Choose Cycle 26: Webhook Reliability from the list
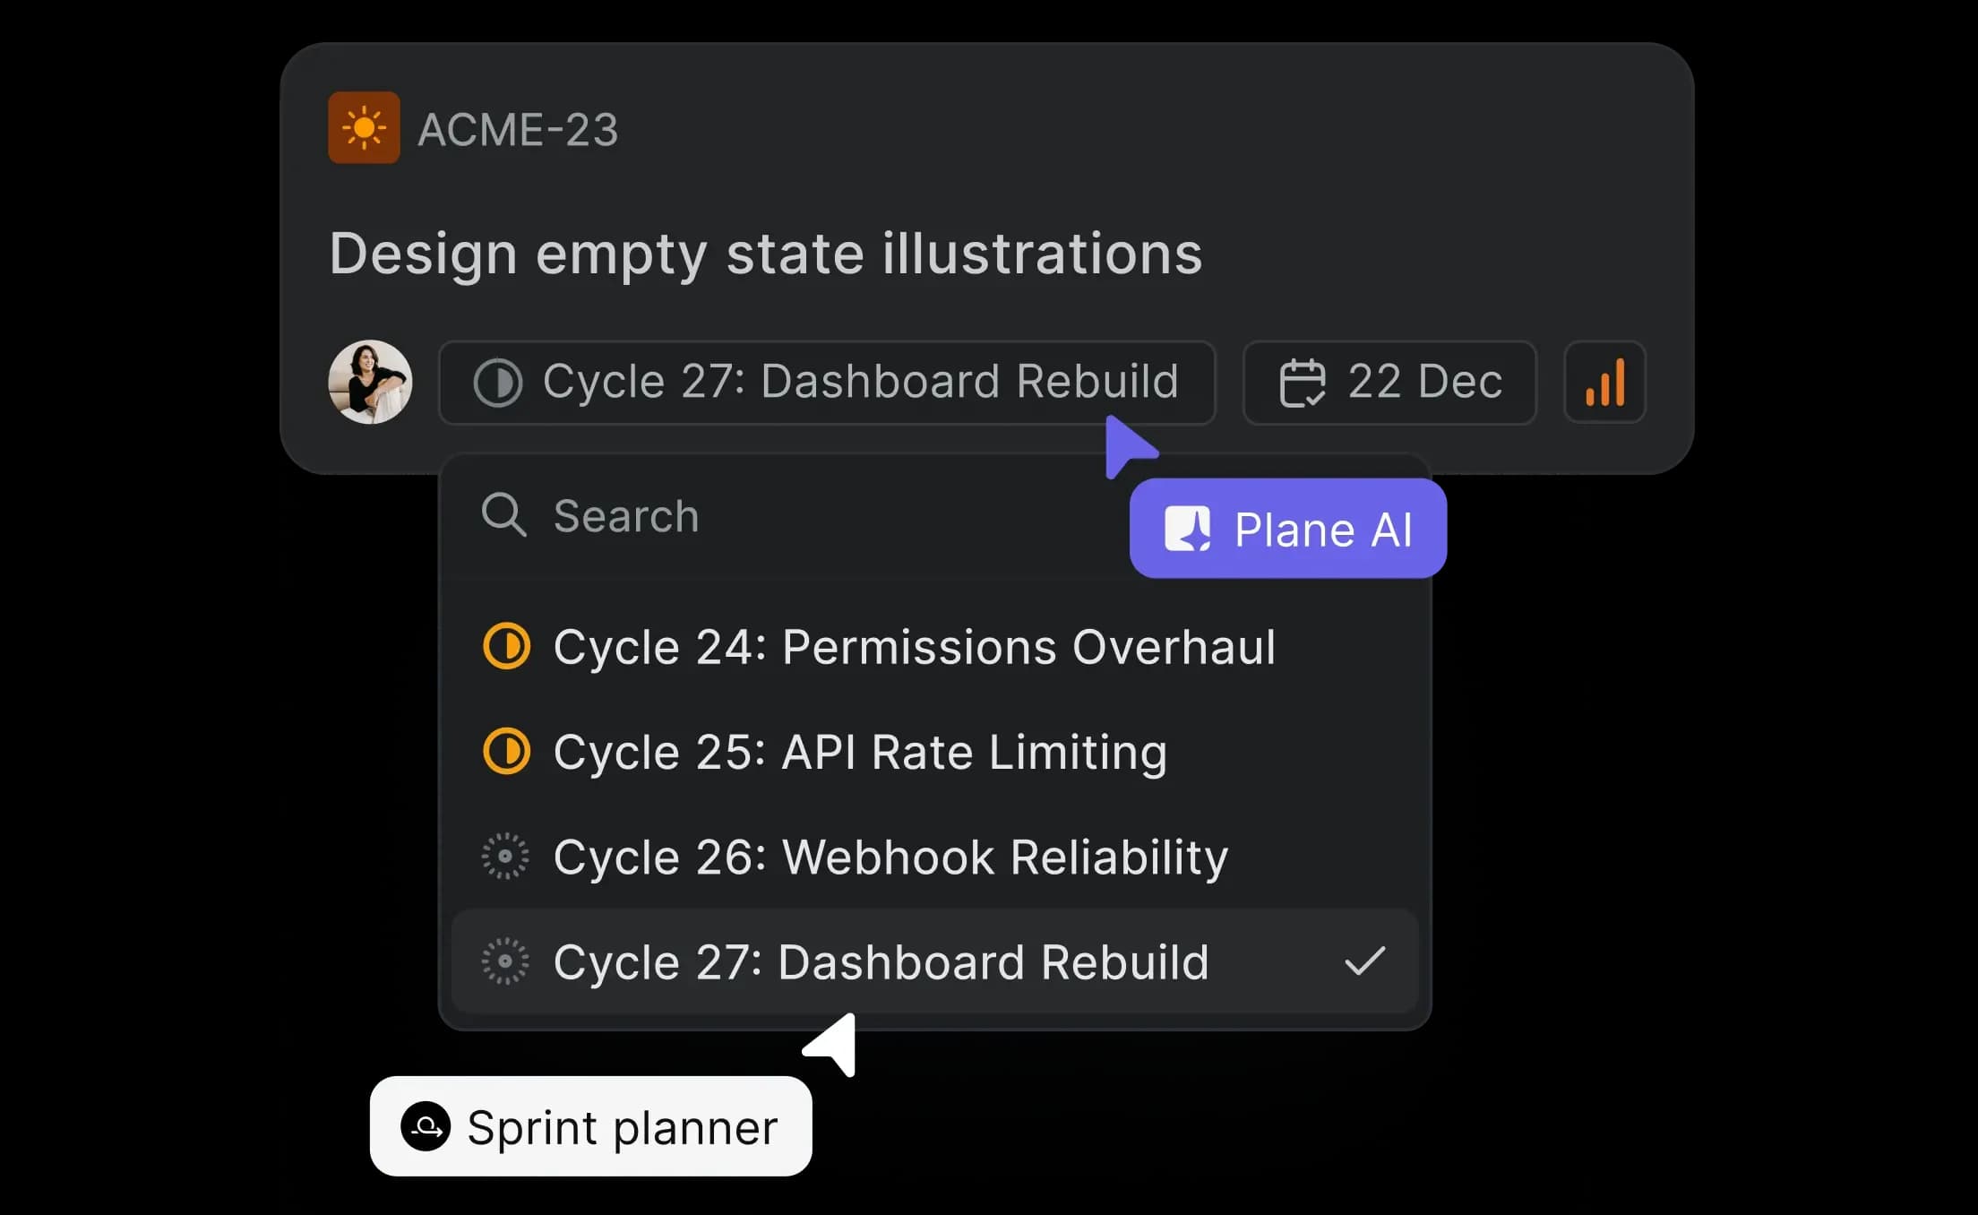Image resolution: width=1978 pixels, height=1215 pixels. (890, 857)
